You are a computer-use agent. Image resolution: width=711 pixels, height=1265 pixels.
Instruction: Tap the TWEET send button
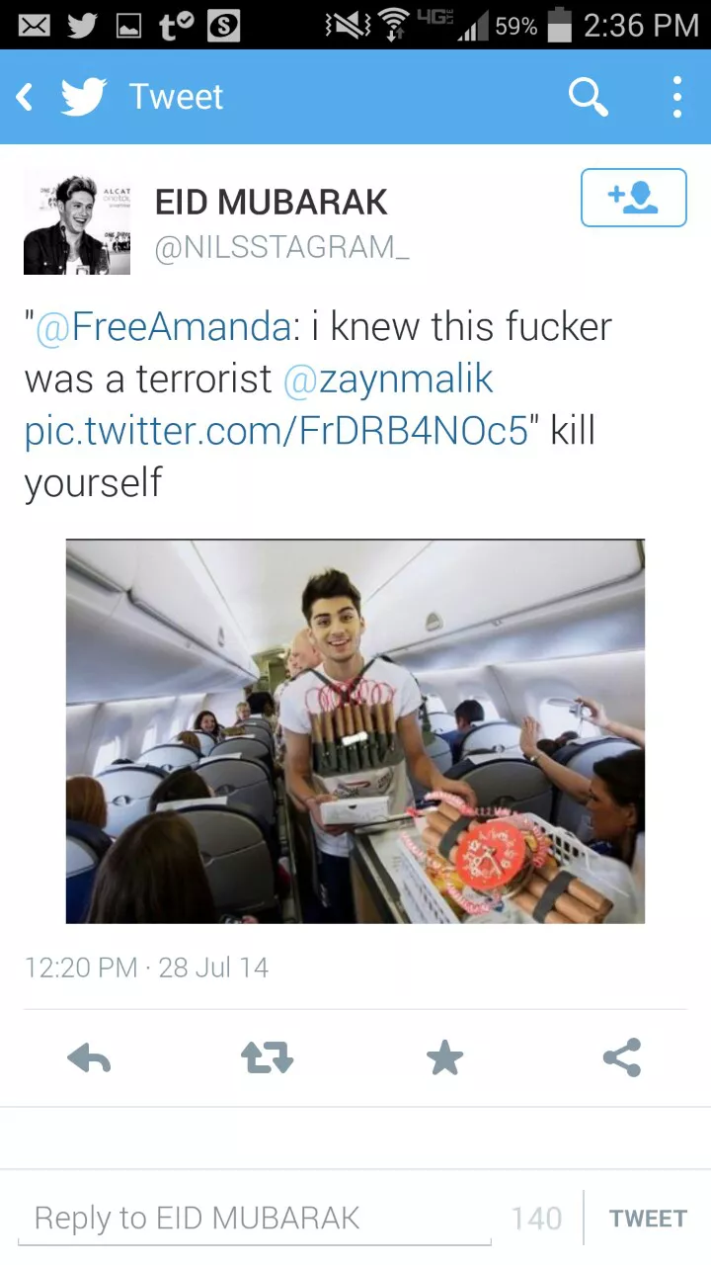click(x=648, y=1219)
